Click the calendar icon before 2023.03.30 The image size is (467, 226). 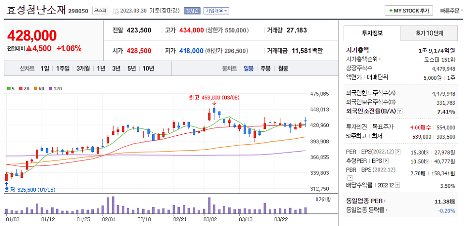(116, 11)
